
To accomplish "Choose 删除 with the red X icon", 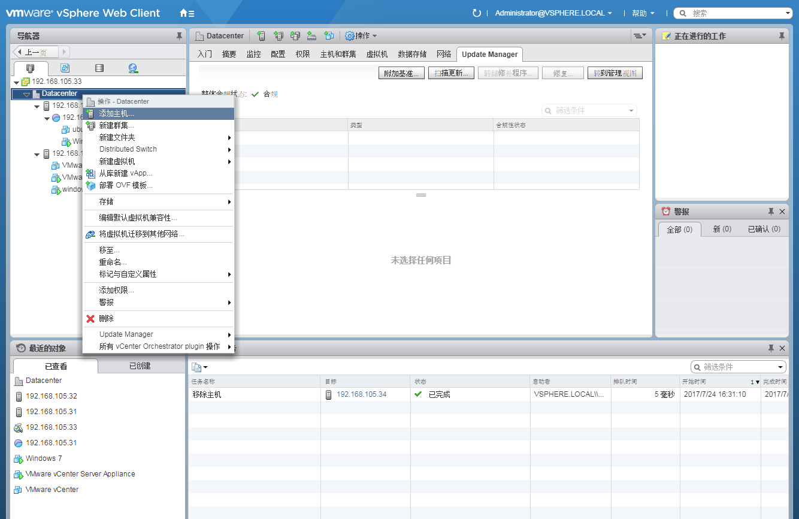I will tap(159, 318).
